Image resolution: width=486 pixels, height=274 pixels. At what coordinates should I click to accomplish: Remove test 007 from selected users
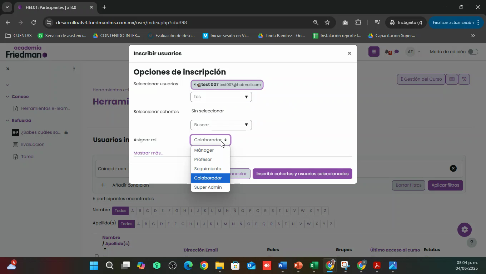[194, 85]
